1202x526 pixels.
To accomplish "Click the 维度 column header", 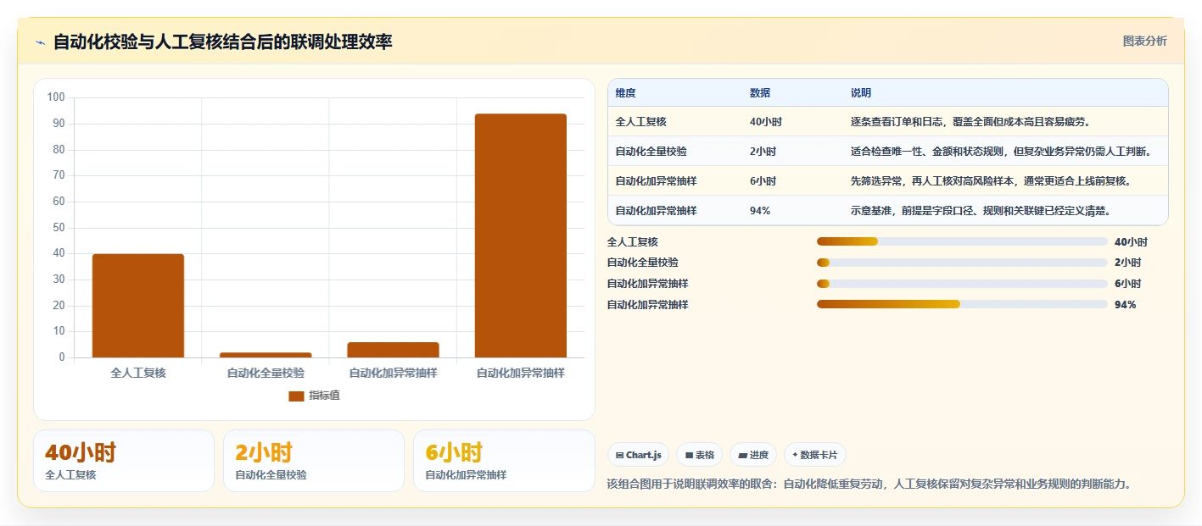I will click(x=626, y=93).
